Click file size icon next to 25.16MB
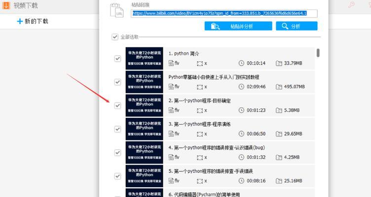This screenshot has width=371, height=197. pos(279,181)
